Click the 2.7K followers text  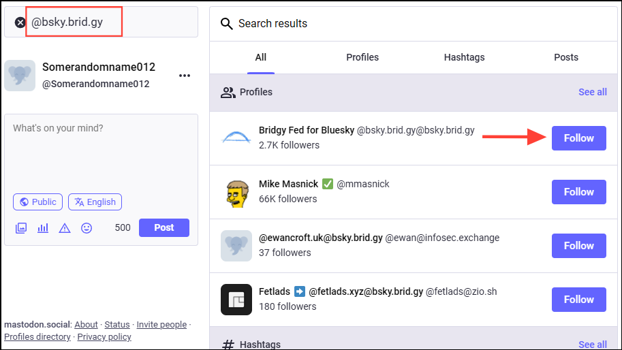289,145
